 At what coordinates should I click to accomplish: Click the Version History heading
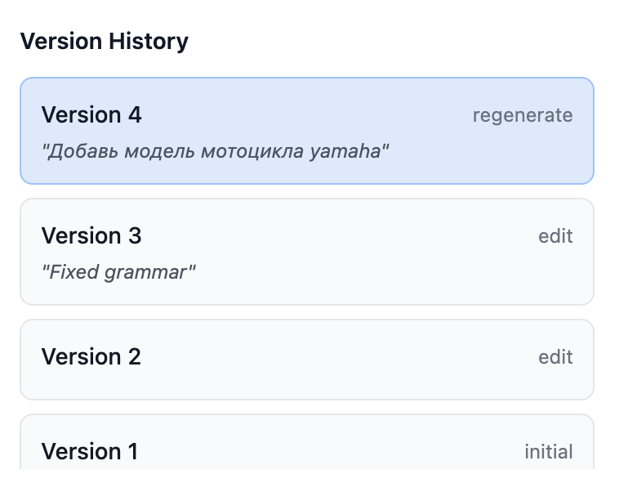point(105,41)
